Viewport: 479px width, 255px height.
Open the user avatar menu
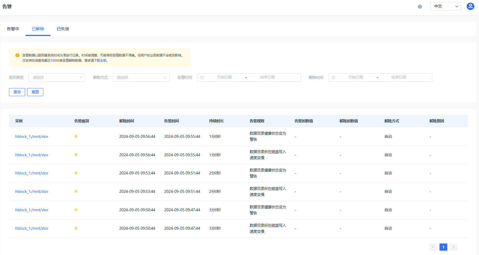pos(470,6)
